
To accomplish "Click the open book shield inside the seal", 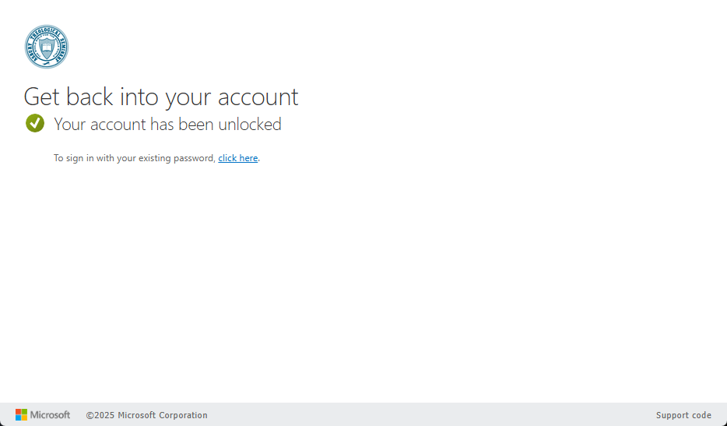I will [x=47, y=48].
